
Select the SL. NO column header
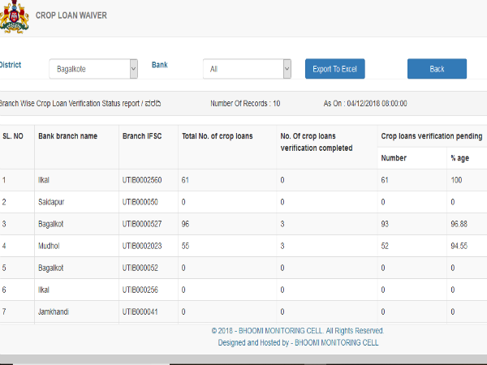point(14,135)
